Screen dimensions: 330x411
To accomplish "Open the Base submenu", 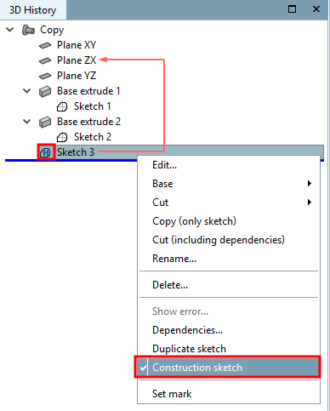I will (229, 184).
